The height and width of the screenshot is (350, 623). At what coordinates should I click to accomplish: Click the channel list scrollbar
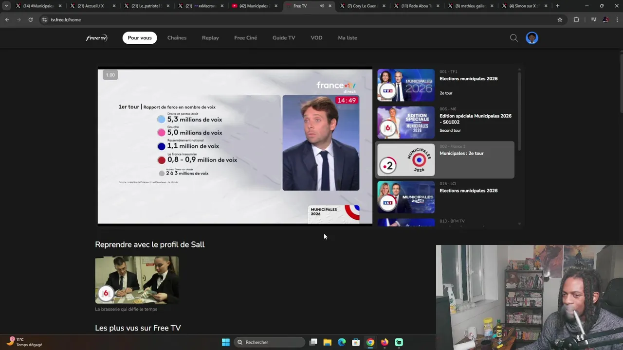(x=519, y=111)
